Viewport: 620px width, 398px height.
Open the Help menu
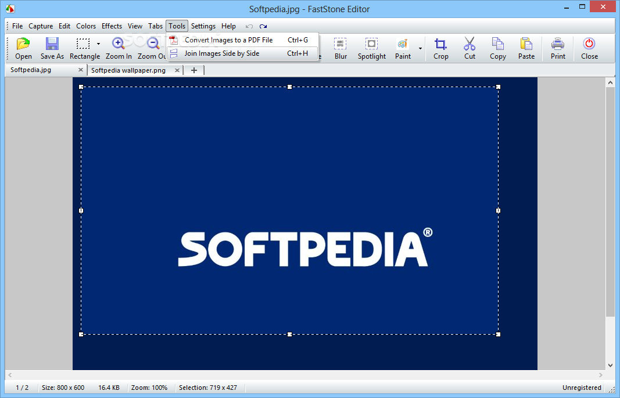[x=228, y=26]
